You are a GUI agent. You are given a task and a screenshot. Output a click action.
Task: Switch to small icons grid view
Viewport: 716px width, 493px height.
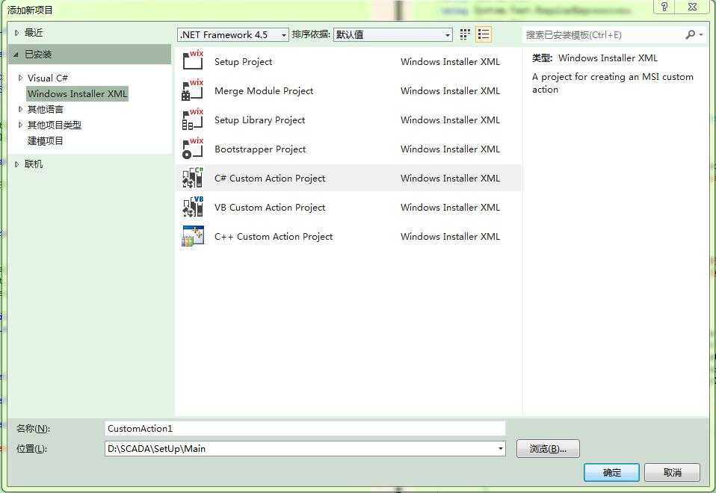[465, 34]
